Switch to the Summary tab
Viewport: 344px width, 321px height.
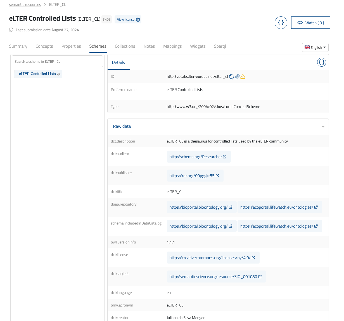coord(18,46)
